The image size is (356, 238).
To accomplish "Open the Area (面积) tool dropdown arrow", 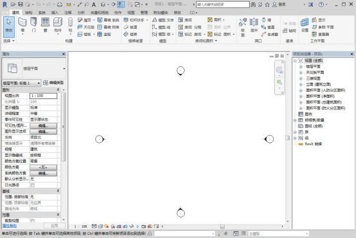I will click(223, 20).
